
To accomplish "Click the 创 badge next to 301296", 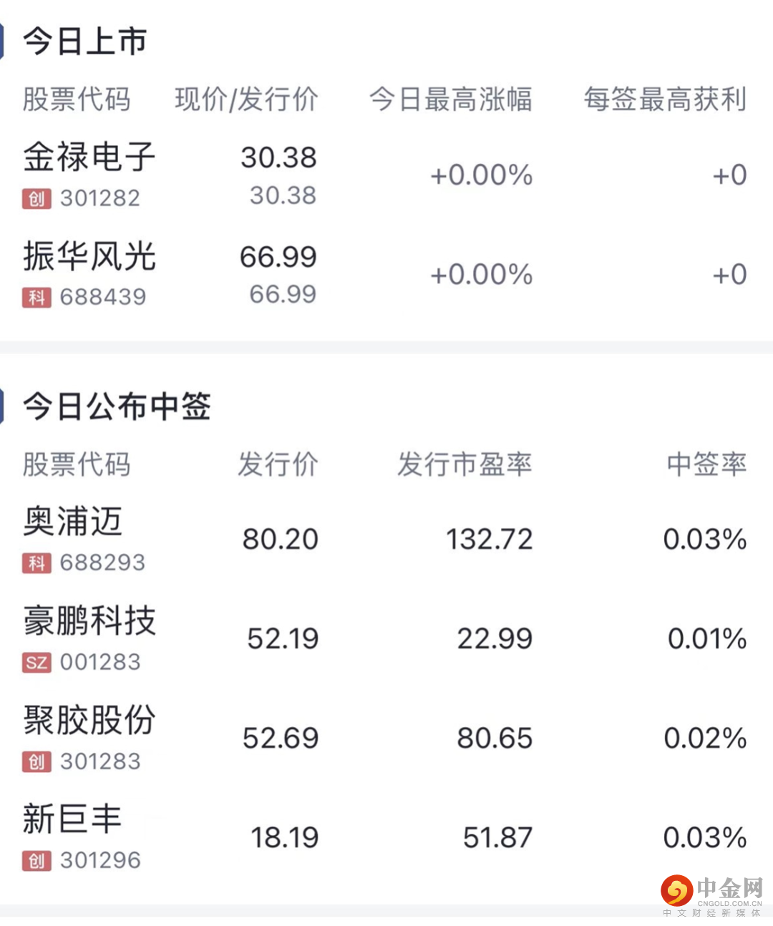I will [x=37, y=861].
